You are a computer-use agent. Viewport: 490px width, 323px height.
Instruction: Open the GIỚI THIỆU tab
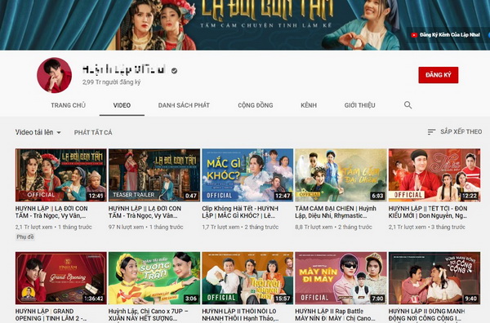click(359, 105)
